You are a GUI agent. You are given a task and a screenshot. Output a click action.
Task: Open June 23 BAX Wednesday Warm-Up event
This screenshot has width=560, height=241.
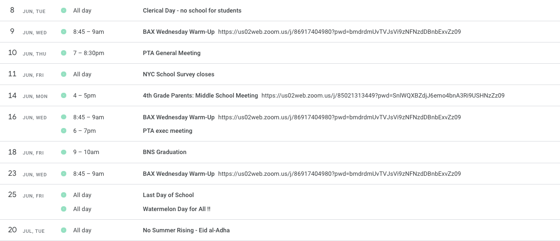179,174
